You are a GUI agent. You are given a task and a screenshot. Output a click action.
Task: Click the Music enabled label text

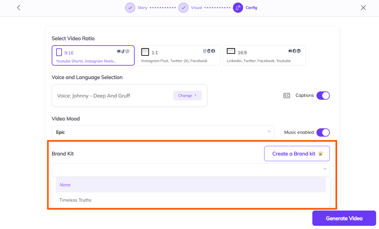pyautogui.click(x=299, y=132)
